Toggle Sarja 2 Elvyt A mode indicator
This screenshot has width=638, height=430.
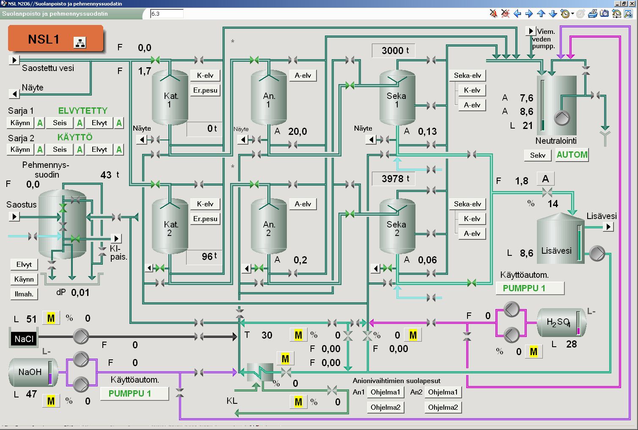119,150
